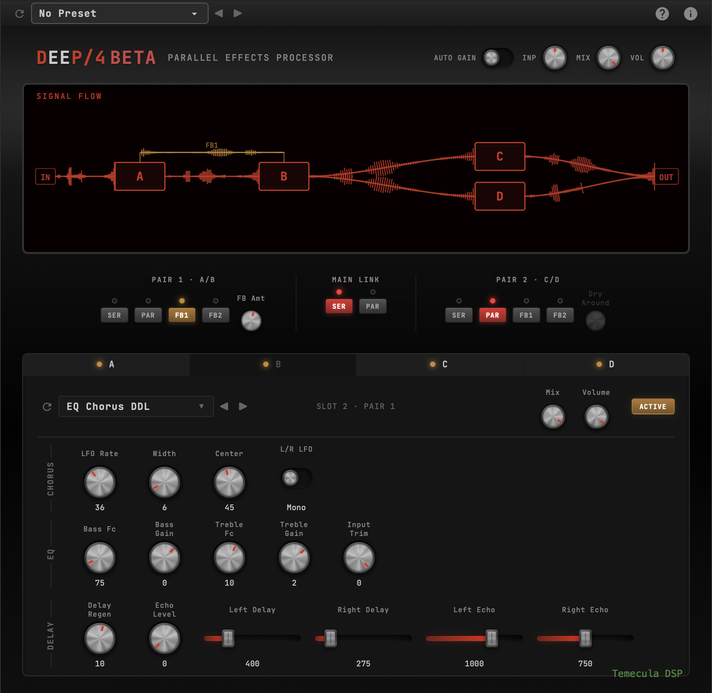Toggle the AUTO GAIN switch
This screenshot has width=712, height=693.
[497, 58]
